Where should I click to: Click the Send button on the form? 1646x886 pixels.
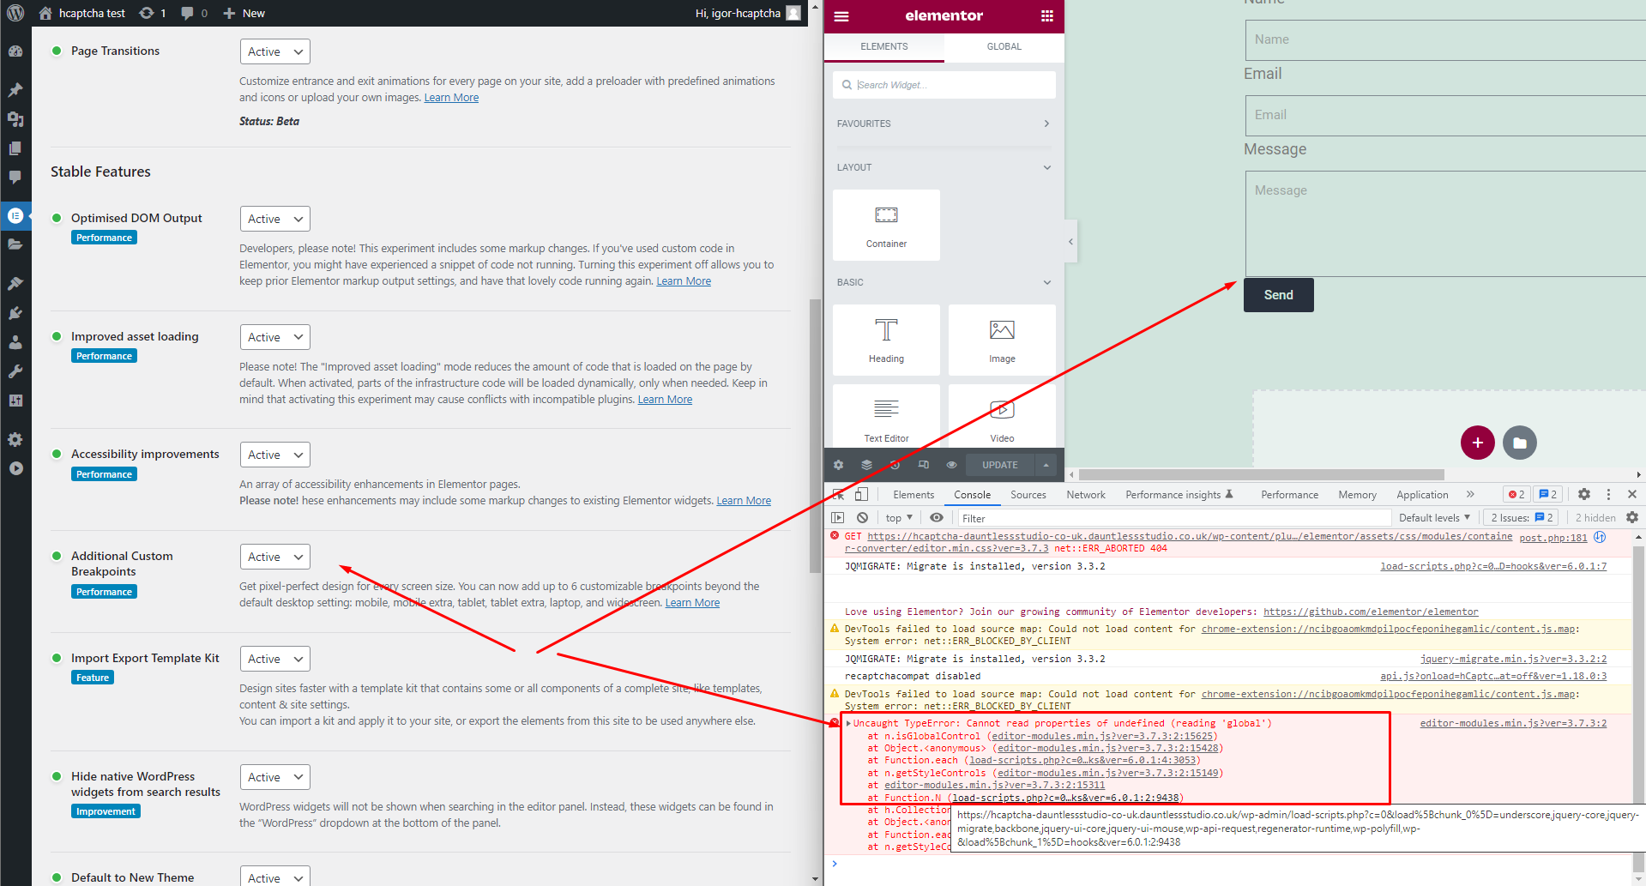pyautogui.click(x=1278, y=294)
